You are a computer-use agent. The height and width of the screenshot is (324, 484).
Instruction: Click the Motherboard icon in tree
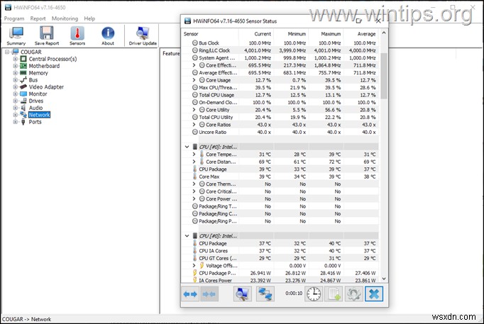pyautogui.click(x=23, y=66)
